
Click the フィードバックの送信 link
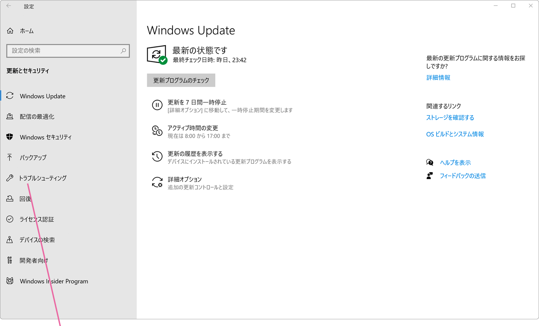pos(463,176)
